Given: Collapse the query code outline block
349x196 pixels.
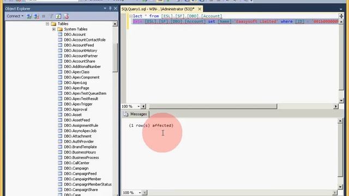Looking at the screenshot, I should click(131, 16).
